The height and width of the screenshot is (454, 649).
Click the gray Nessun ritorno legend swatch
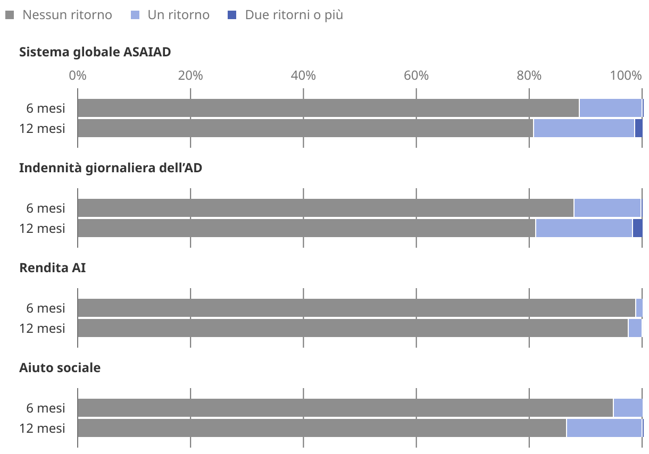point(9,15)
